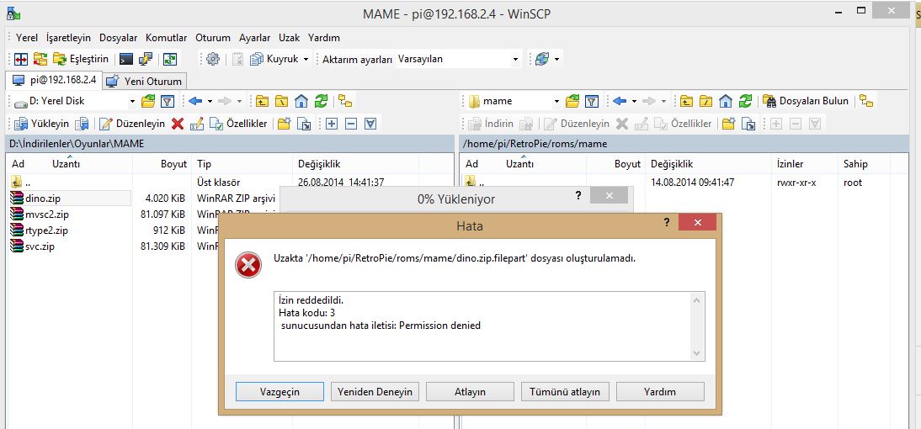The height and width of the screenshot is (429, 921).
Task: Click the Eşleştirin synchronized browsing button
Action: [x=81, y=59]
